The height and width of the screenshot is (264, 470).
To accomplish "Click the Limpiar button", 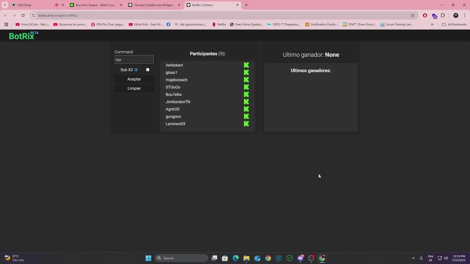I will [134, 88].
